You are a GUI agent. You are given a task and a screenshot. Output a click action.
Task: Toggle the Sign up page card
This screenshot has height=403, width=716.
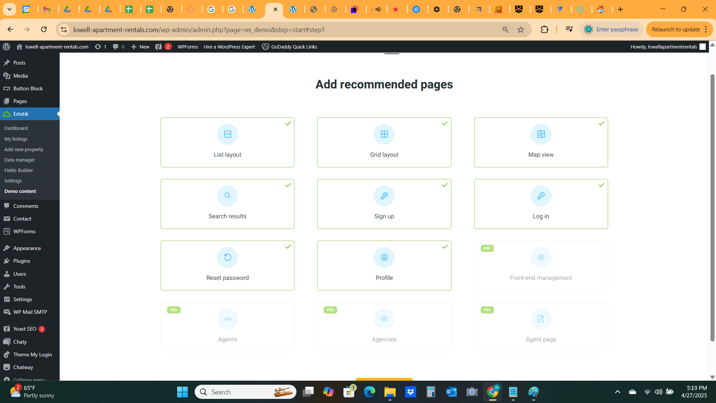point(384,204)
